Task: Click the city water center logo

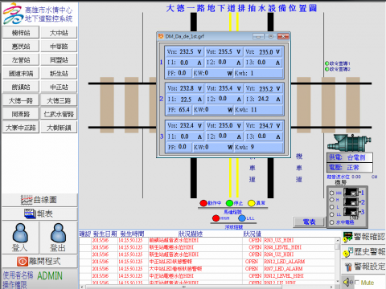Action: [x=13, y=14]
